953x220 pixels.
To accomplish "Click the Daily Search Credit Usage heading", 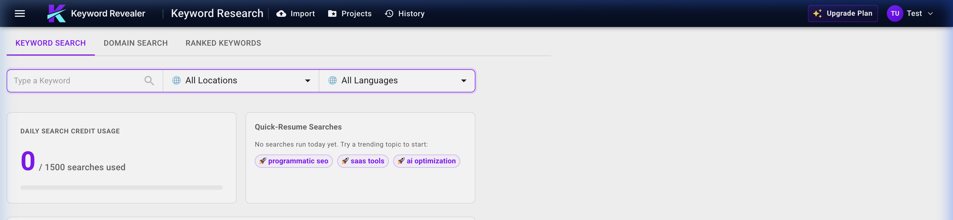I will tap(70, 131).
